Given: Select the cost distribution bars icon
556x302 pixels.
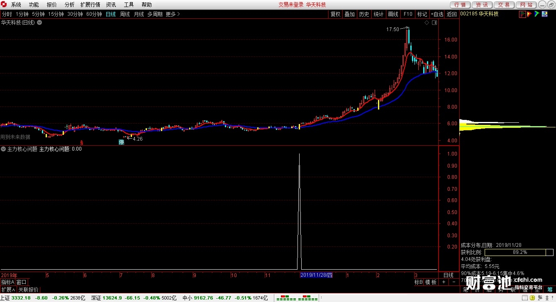Looking at the screenshot, I should pyautogui.click(x=522, y=14).
